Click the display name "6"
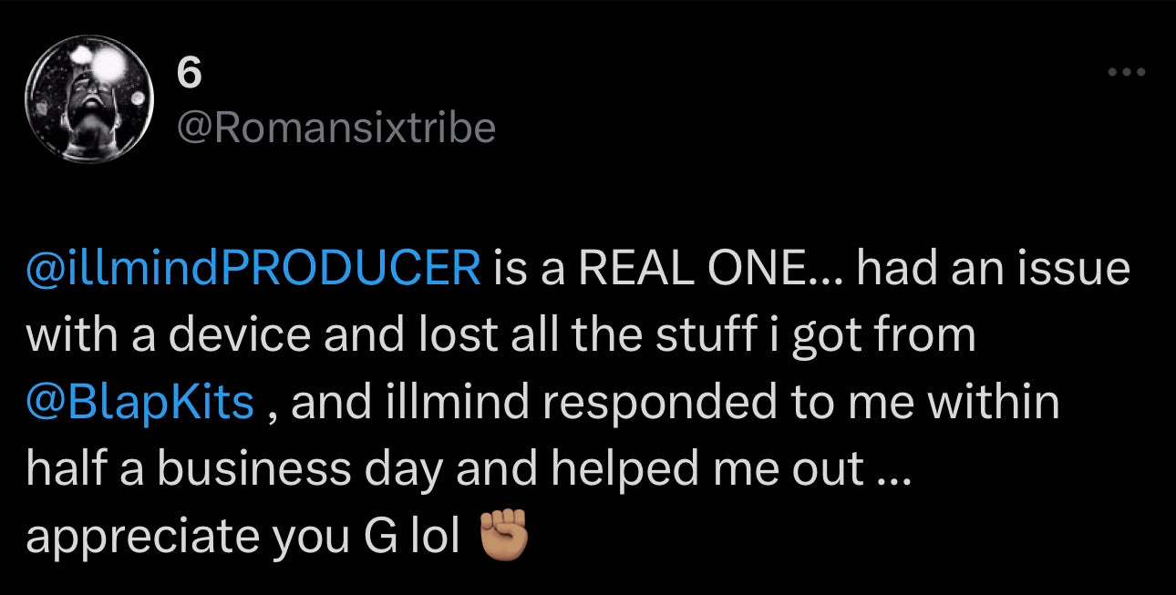 tap(188, 73)
